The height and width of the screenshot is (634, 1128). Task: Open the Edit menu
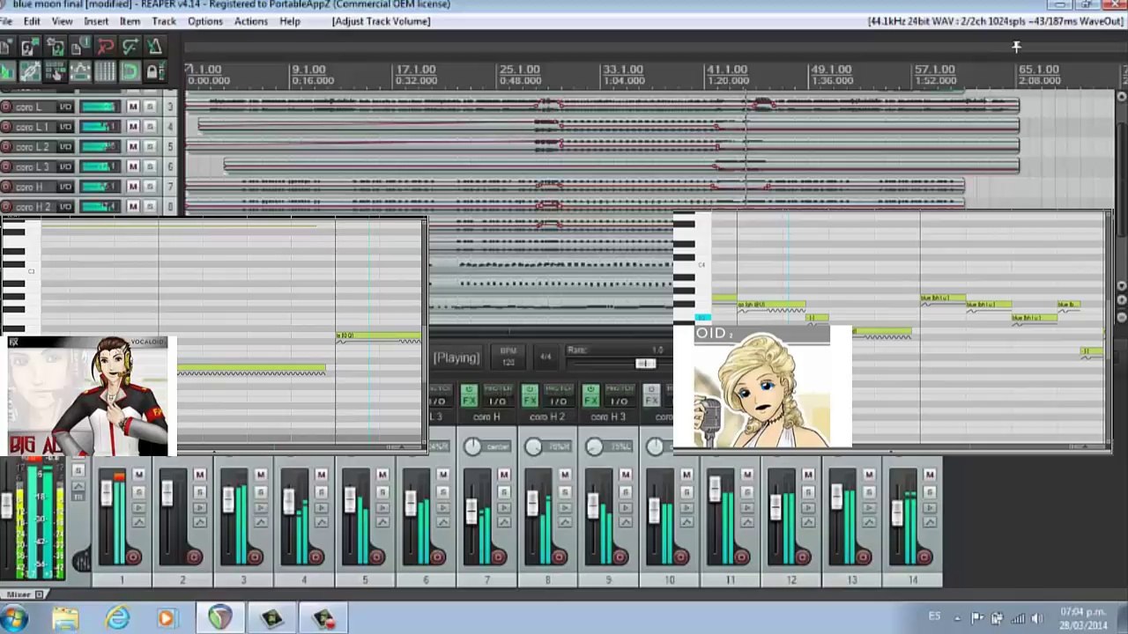click(x=32, y=21)
